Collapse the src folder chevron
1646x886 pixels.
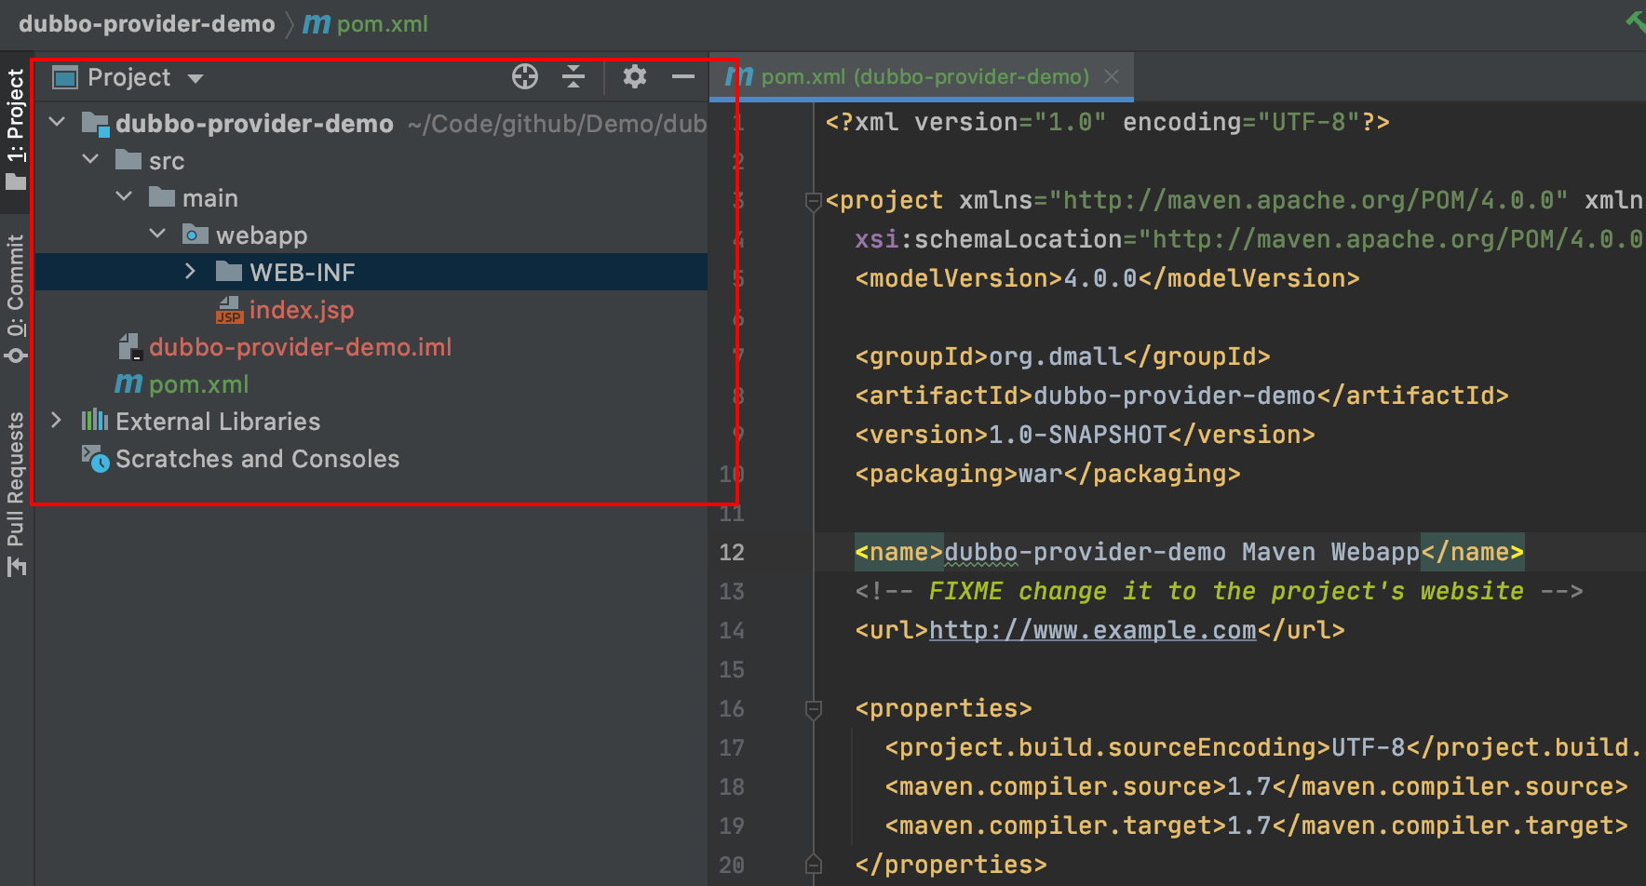pyautogui.click(x=91, y=159)
